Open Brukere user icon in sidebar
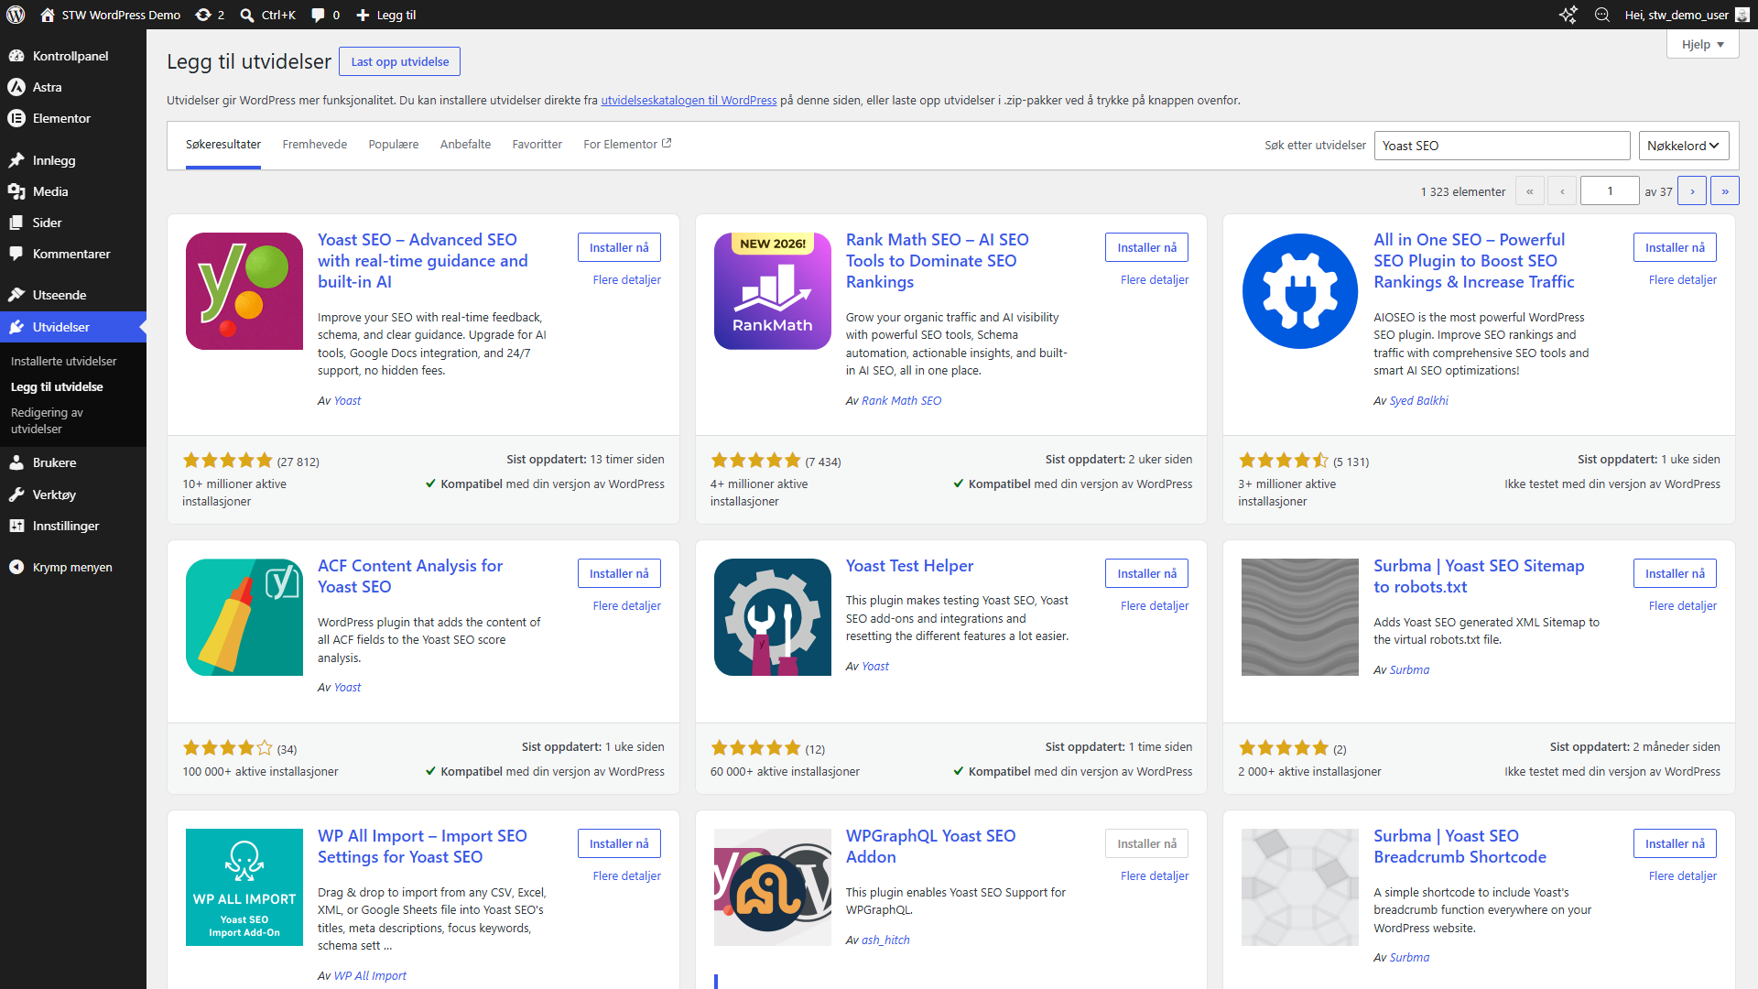The width and height of the screenshot is (1758, 989). 16,462
